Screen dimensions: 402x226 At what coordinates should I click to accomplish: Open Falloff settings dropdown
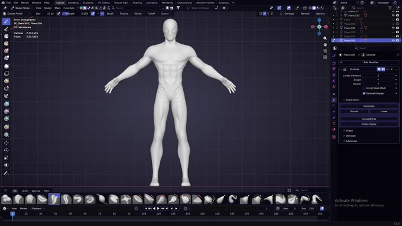(x=152, y=14)
